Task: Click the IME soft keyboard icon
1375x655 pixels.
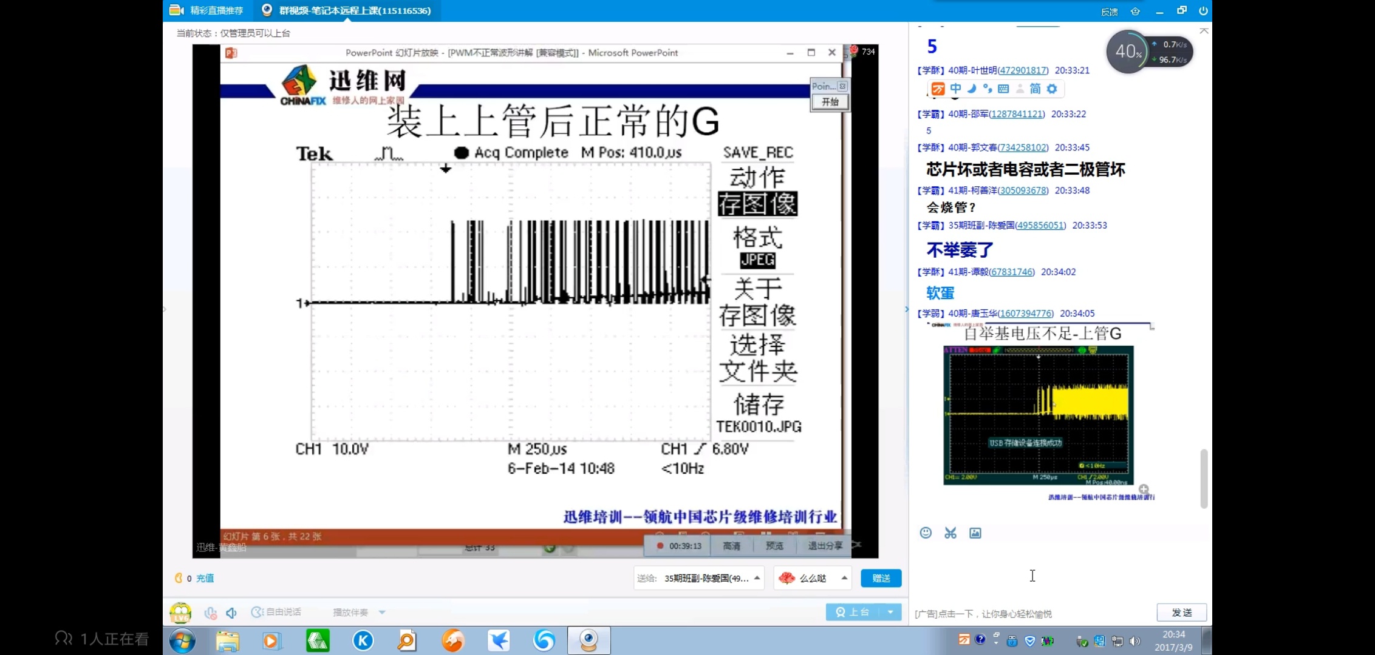Action: (x=1003, y=89)
